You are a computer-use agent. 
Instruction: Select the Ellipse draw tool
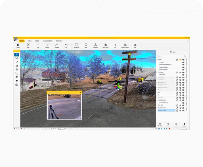[86, 45]
